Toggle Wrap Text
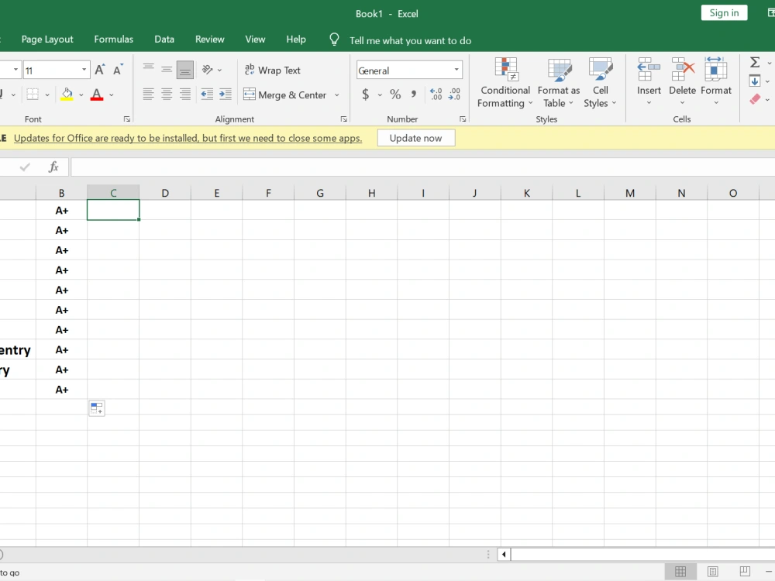 (272, 70)
